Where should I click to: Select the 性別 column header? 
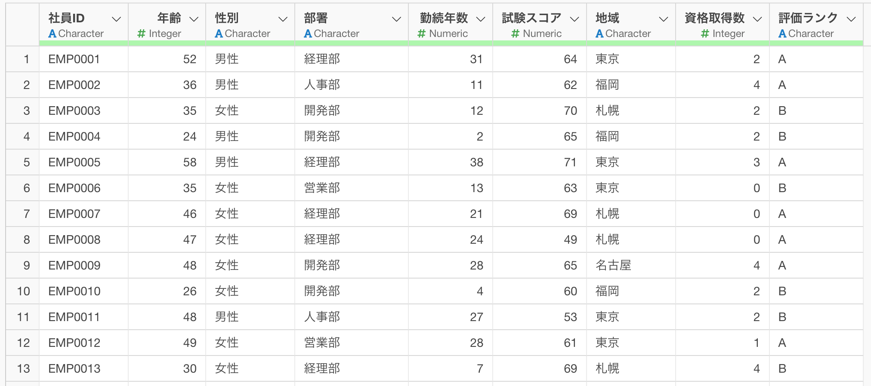tap(227, 18)
